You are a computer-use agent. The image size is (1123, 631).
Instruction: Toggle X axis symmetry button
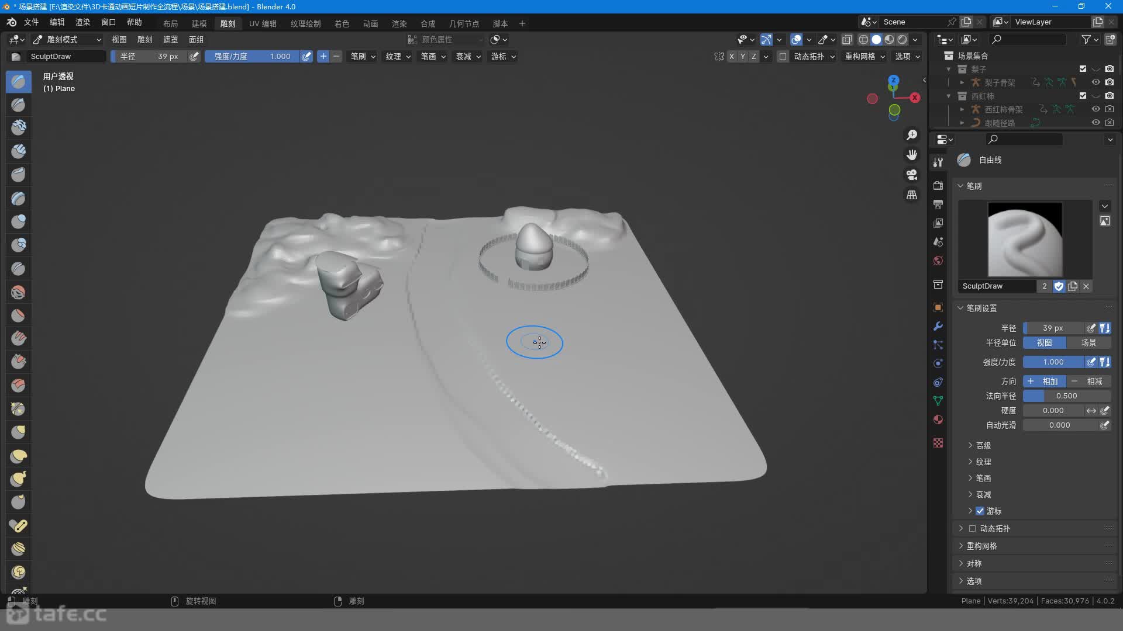coord(731,57)
